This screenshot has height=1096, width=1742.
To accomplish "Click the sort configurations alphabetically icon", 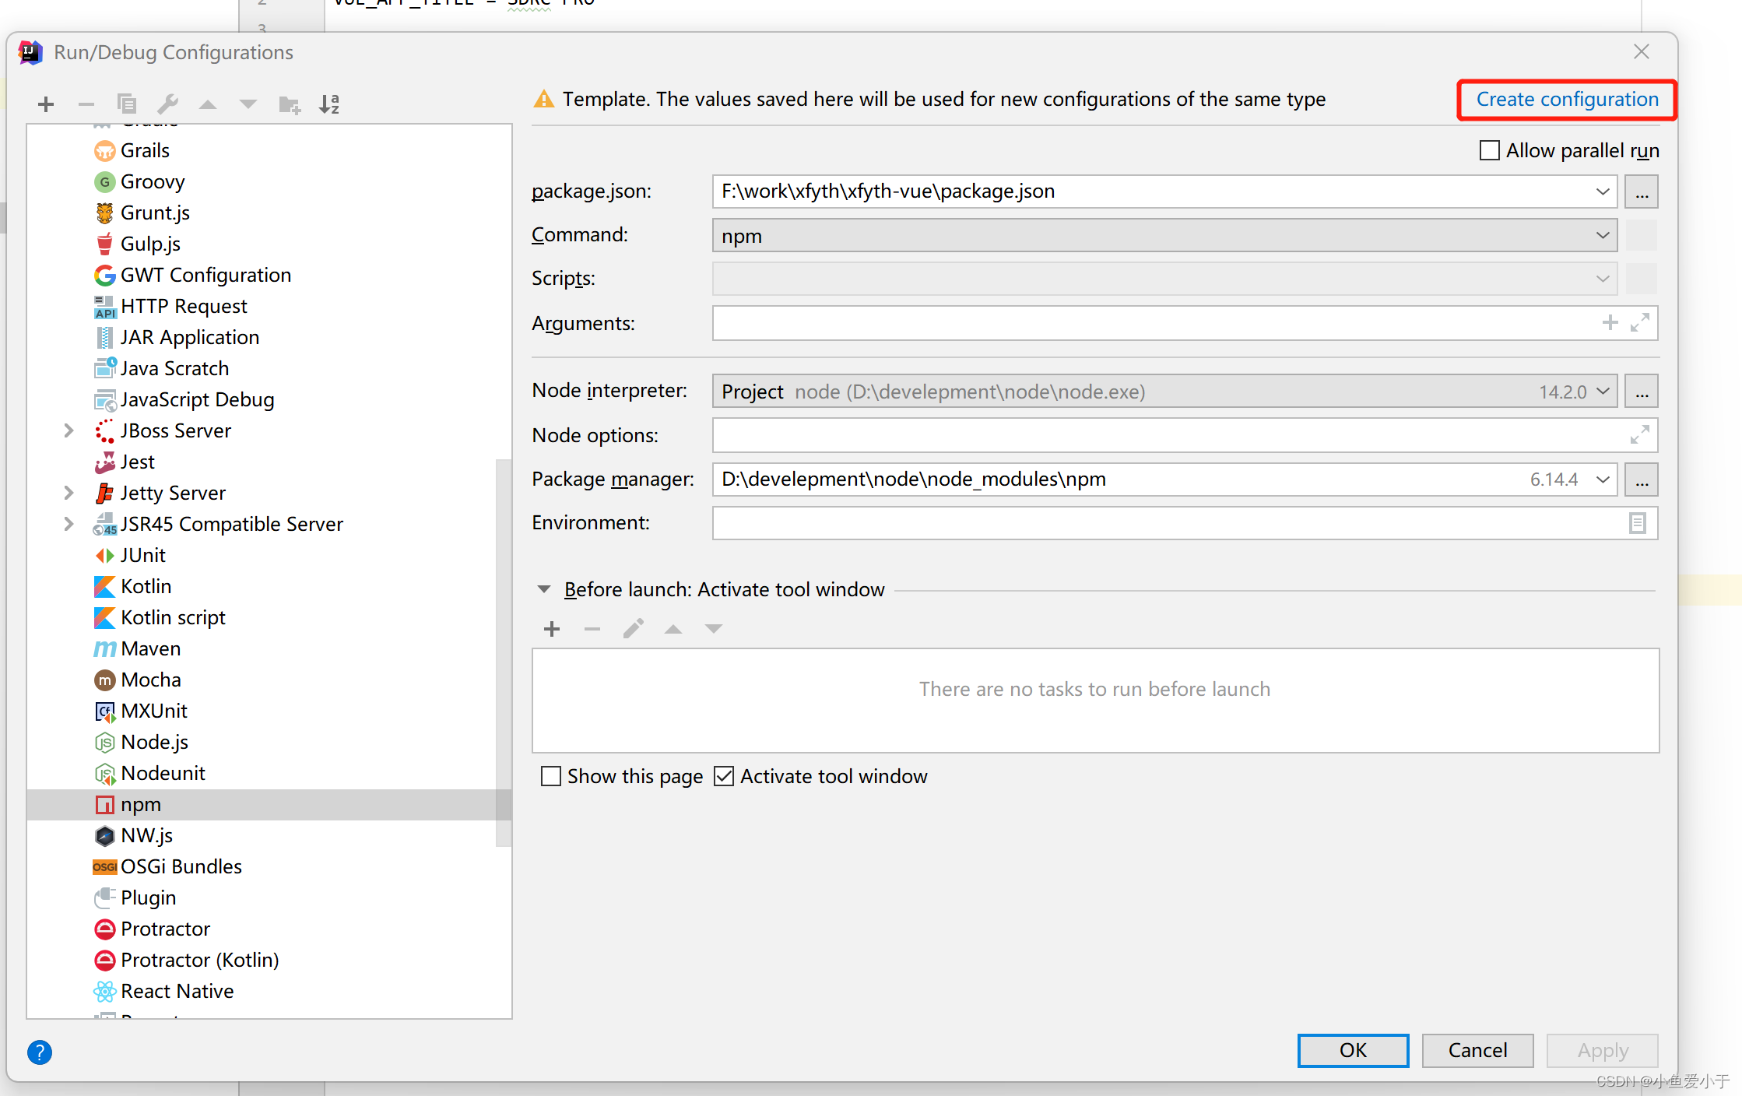I will (329, 104).
